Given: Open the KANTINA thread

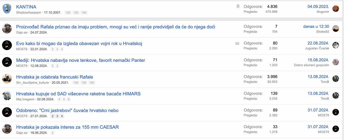Looking at the screenshot, I should pyautogui.click(x=26, y=7).
